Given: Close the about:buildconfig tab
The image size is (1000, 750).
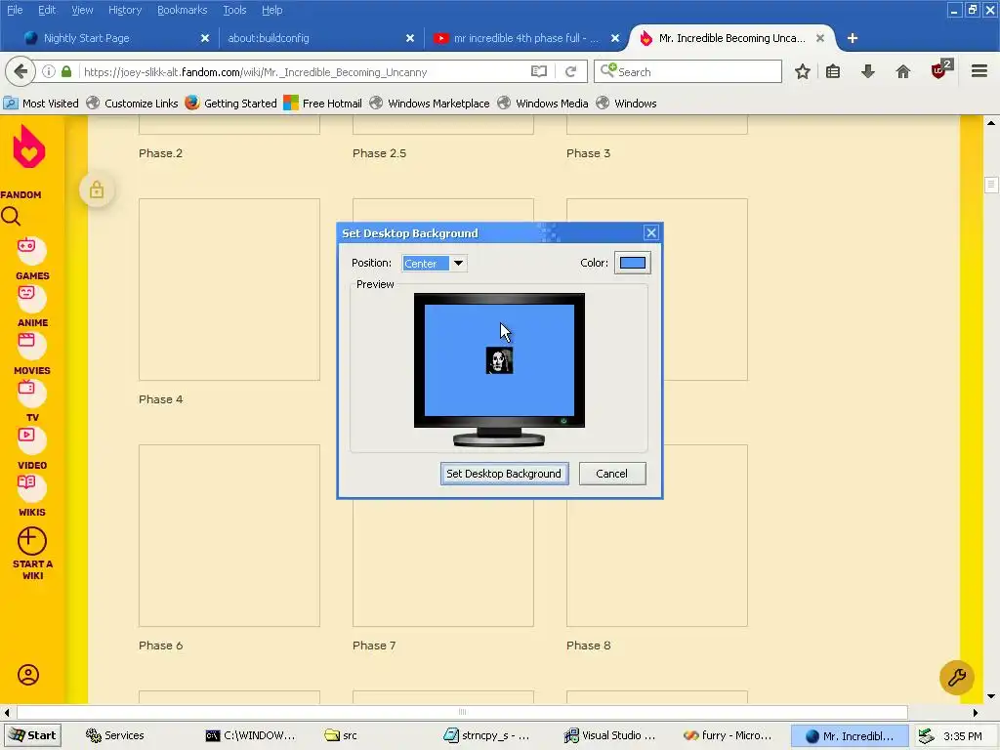Looking at the screenshot, I should click(x=410, y=38).
